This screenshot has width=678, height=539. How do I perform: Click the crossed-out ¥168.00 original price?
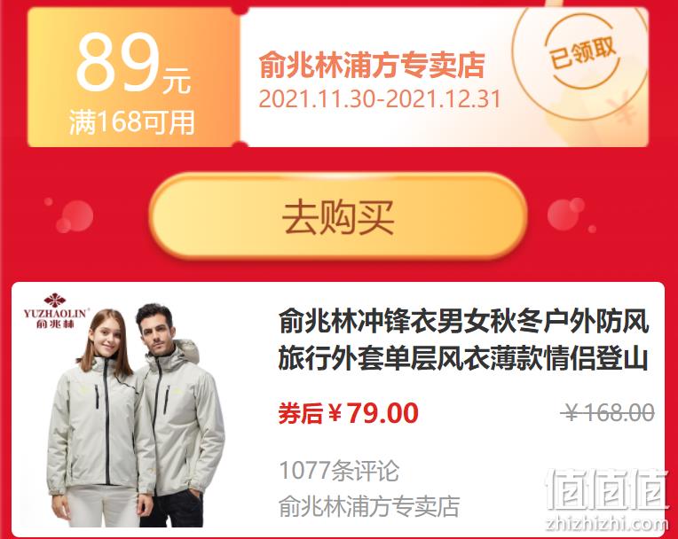click(x=607, y=412)
